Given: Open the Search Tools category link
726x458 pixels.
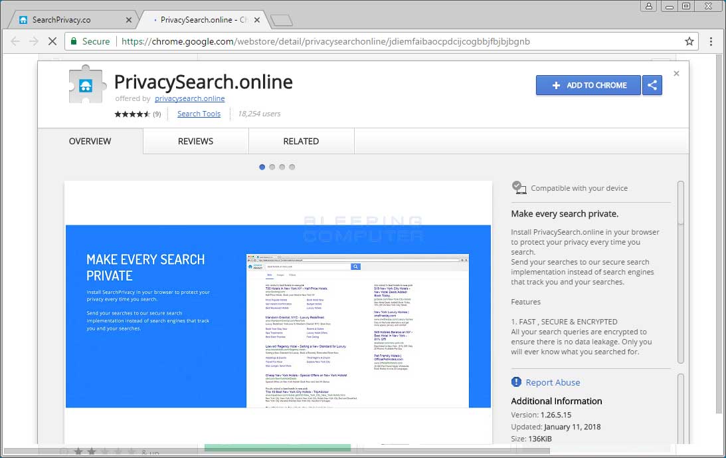Looking at the screenshot, I should click(x=199, y=114).
